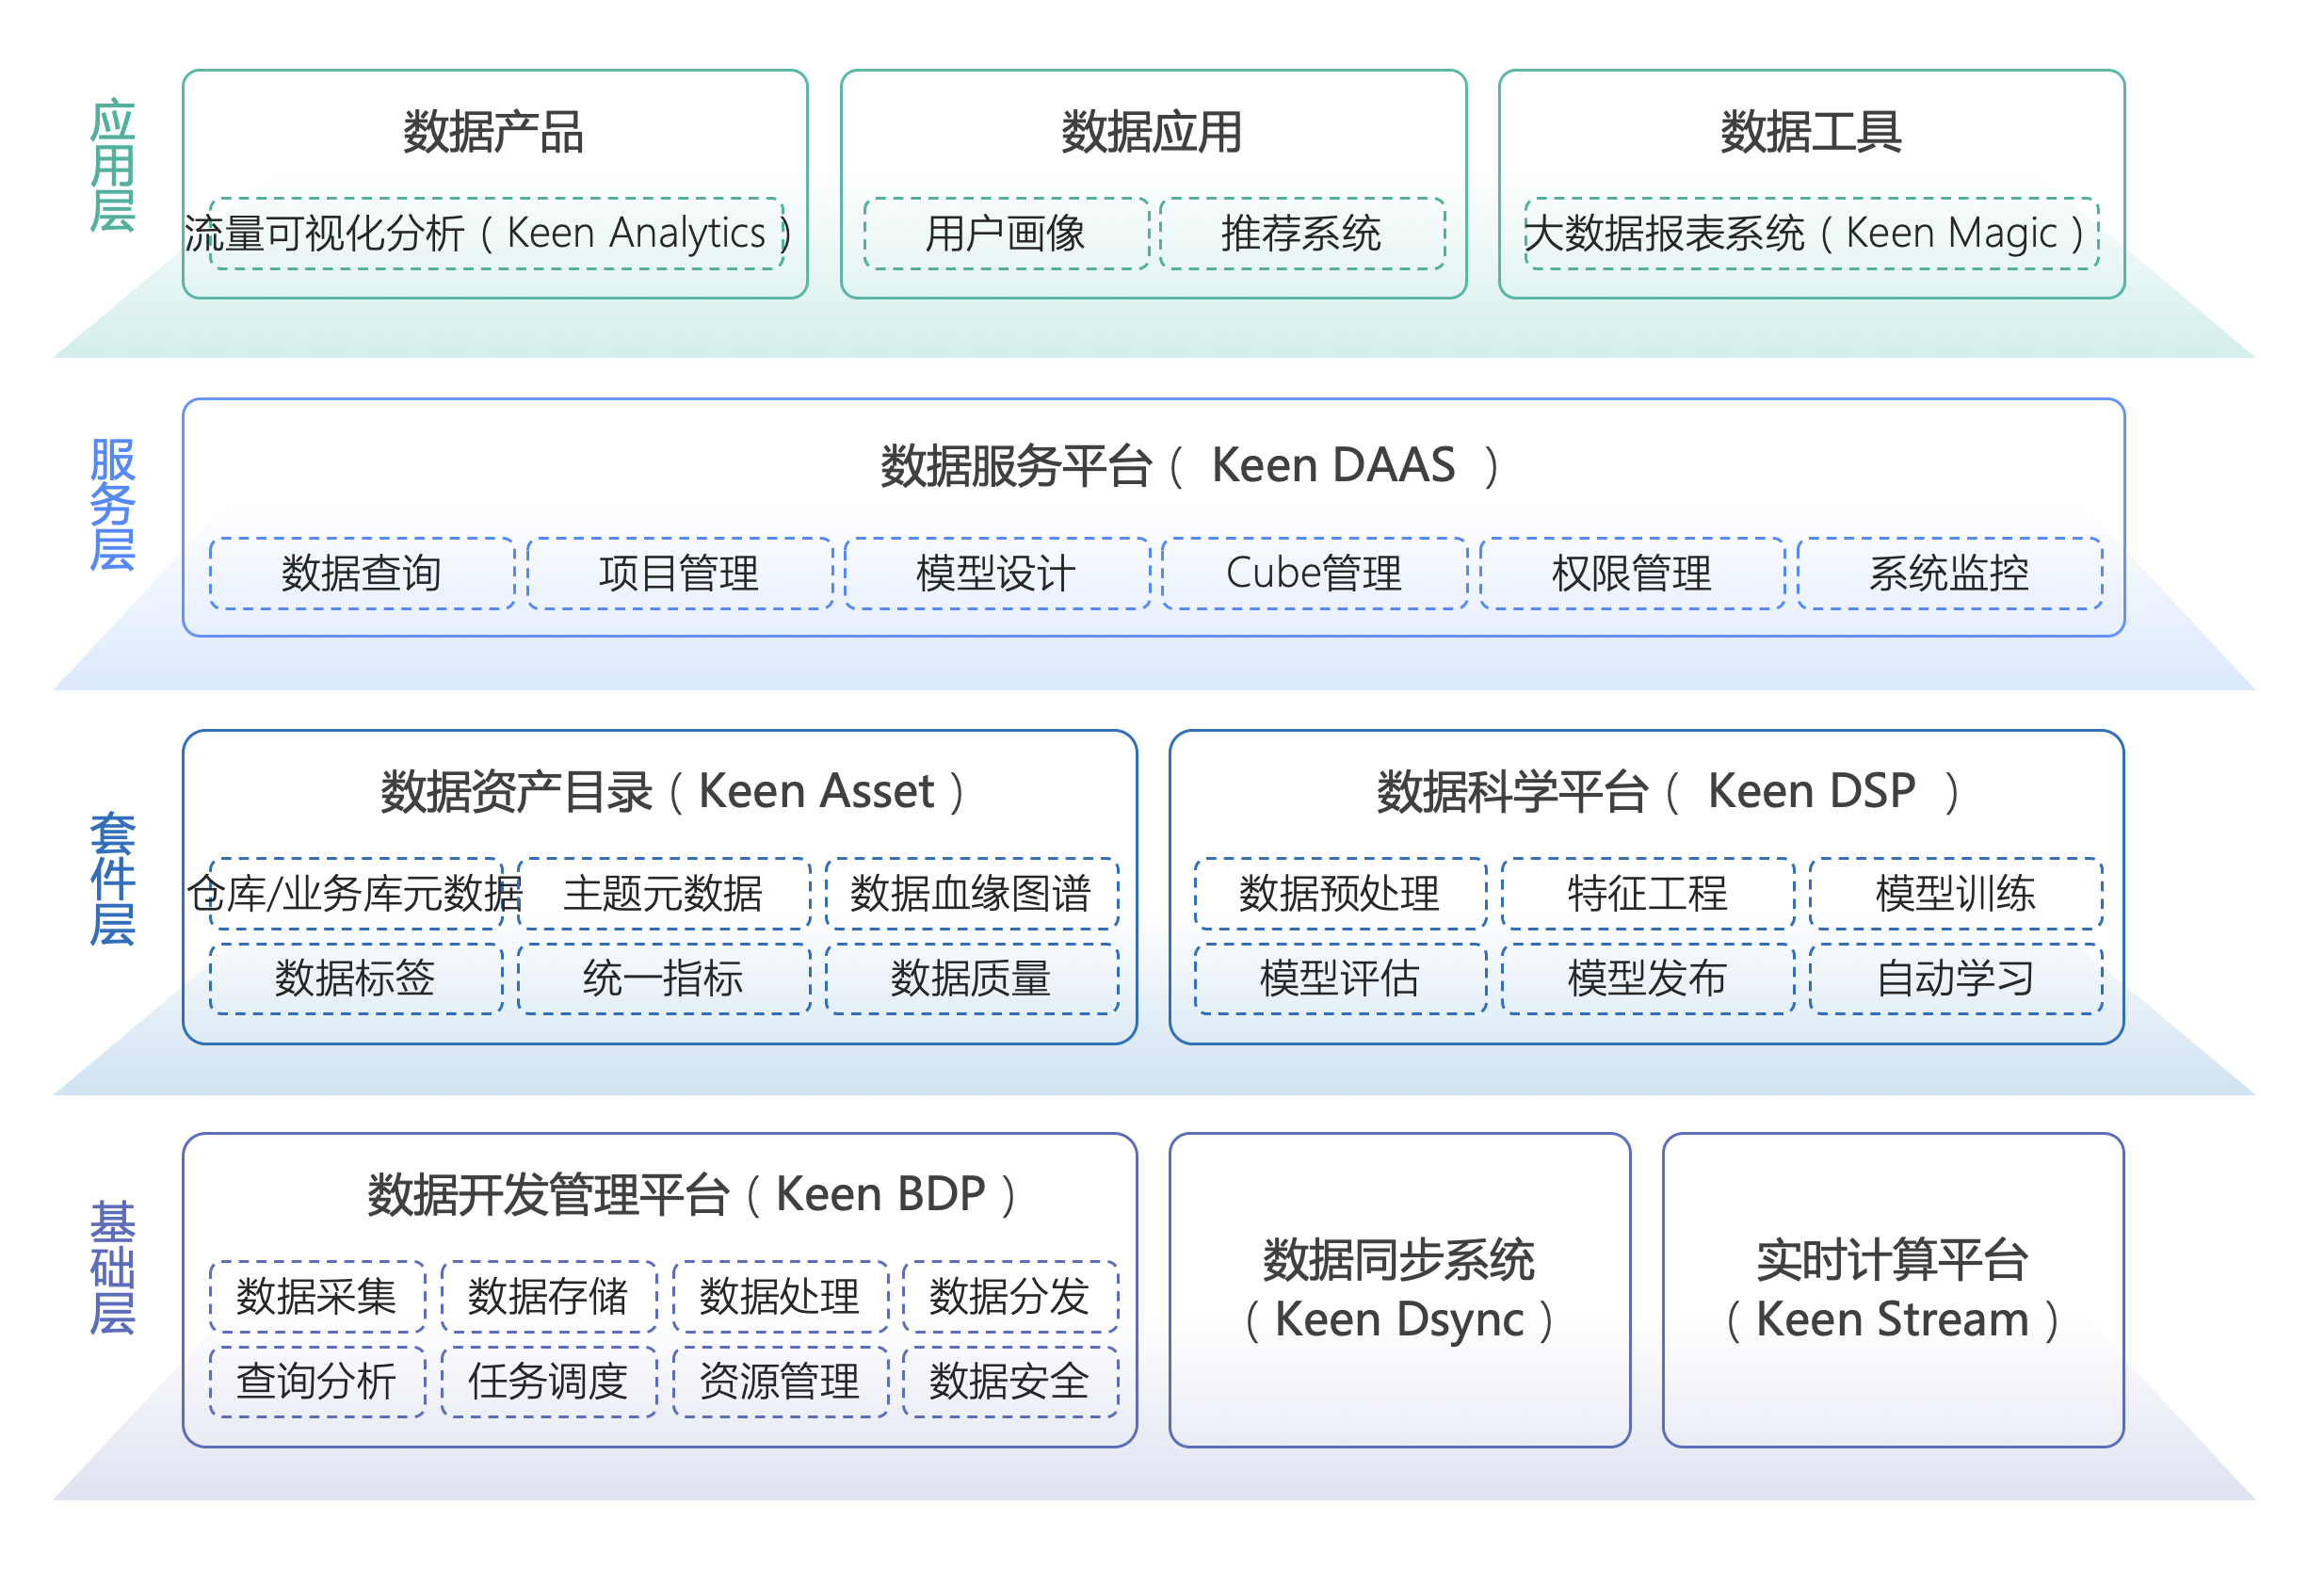Open the 数据同步系统 (Keen Dsync) panel

click(1400, 1289)
